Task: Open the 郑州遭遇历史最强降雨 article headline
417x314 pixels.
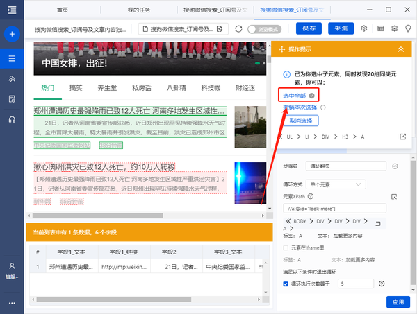Action: pyautogui.click(x=130, y=111)
